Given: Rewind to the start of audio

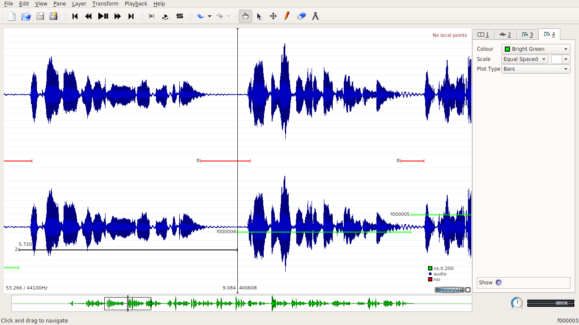Looking at the screenshot, I should [75, 16].
